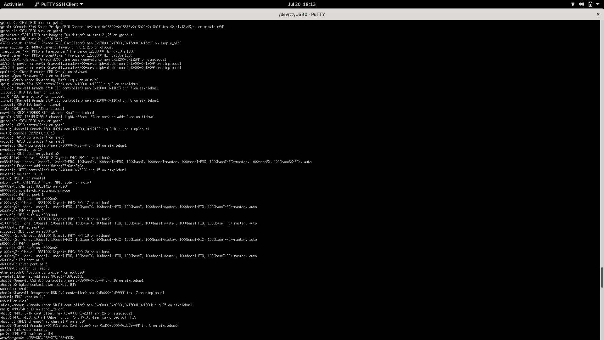This screenshot has width=604, height=340.
Task: Click the 'Event timer "ARM MPCore Eventtimer"' line
Action: coord(66,55)
